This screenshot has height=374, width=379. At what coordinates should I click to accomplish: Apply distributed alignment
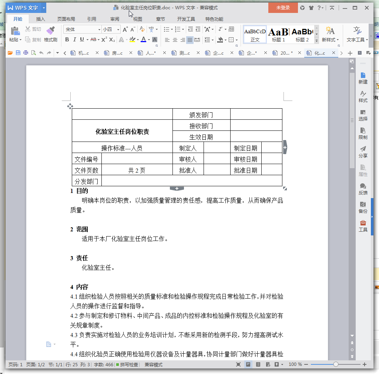[x=197, y=40]
